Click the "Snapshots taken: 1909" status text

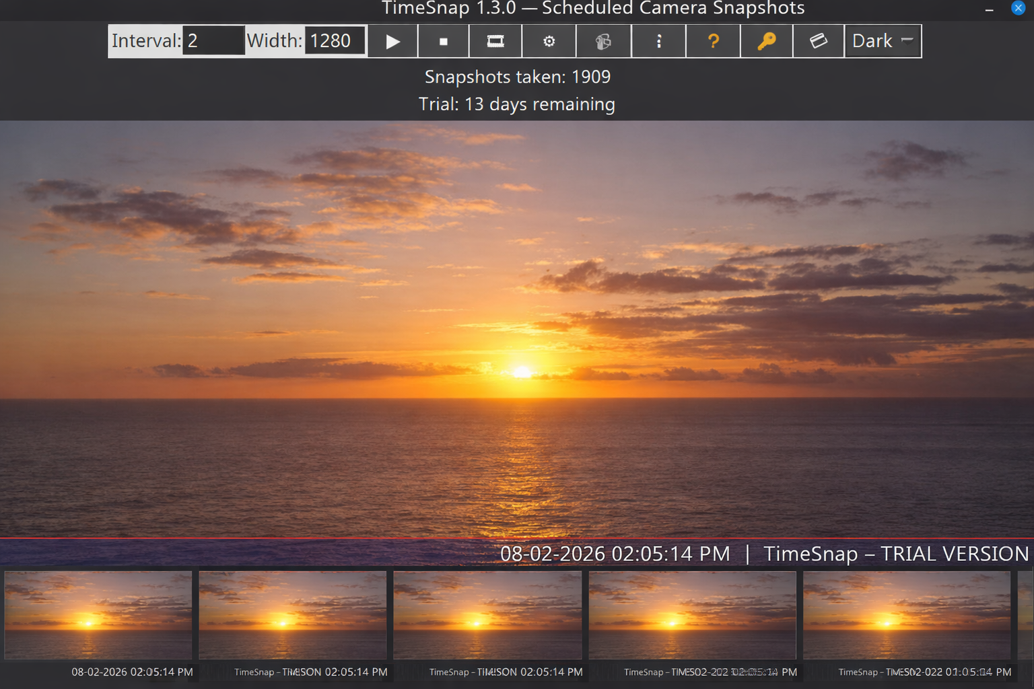coord(518,77)
